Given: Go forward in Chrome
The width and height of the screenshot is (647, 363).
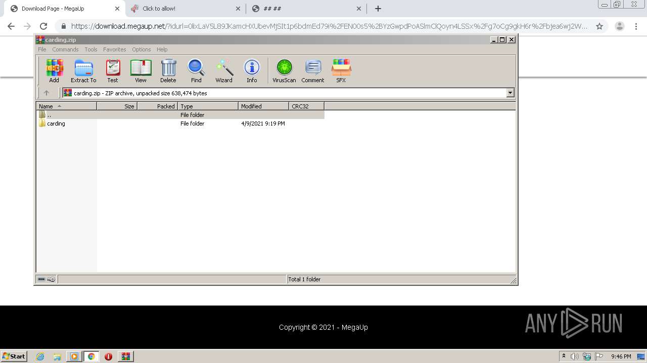Looking at the screenshot, I should (x=27, y=26).
